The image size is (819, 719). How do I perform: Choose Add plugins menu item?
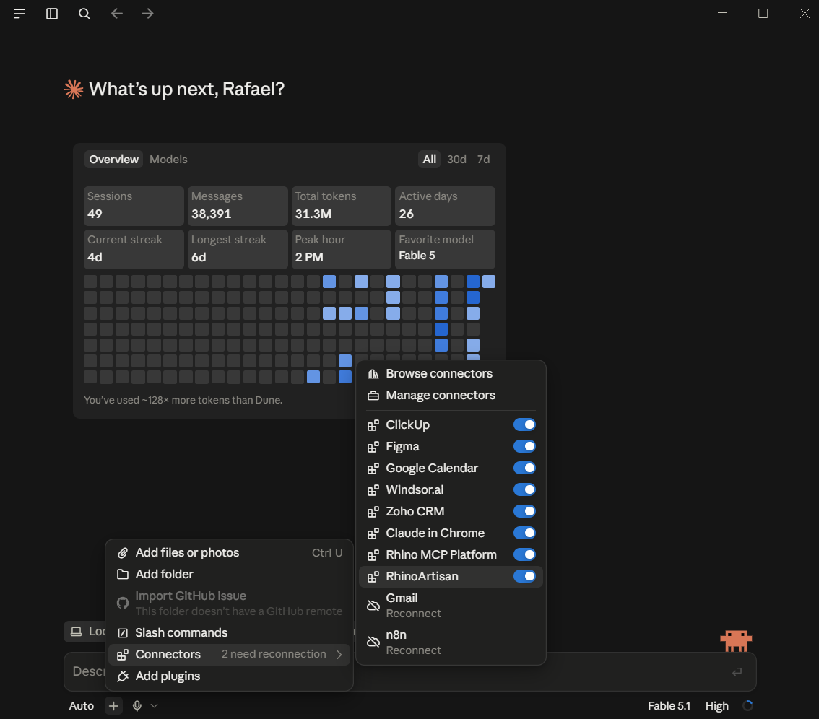coord(229,676)
